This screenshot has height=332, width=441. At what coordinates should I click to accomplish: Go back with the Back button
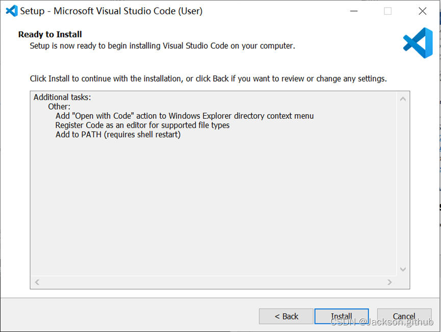click(286, 316)
